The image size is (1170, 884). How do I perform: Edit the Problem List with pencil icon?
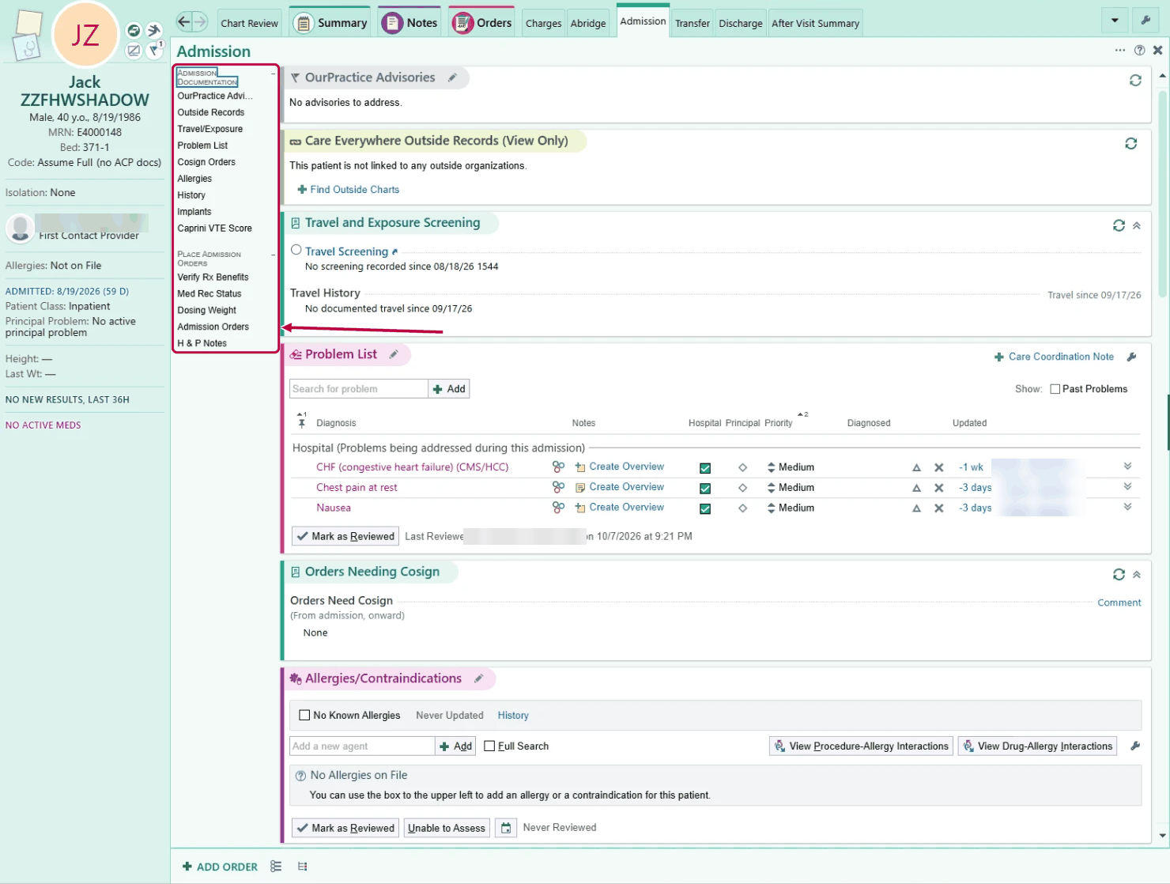point(394,354)
